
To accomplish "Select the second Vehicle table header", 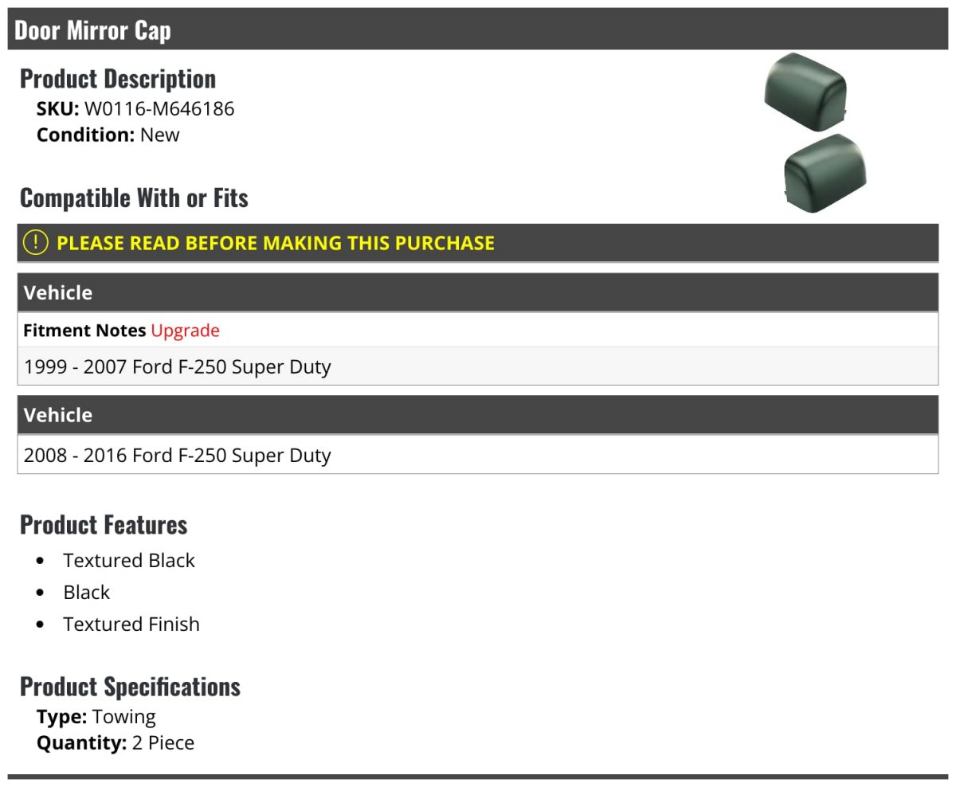I will pyautogui.click(x=478, y=415).
